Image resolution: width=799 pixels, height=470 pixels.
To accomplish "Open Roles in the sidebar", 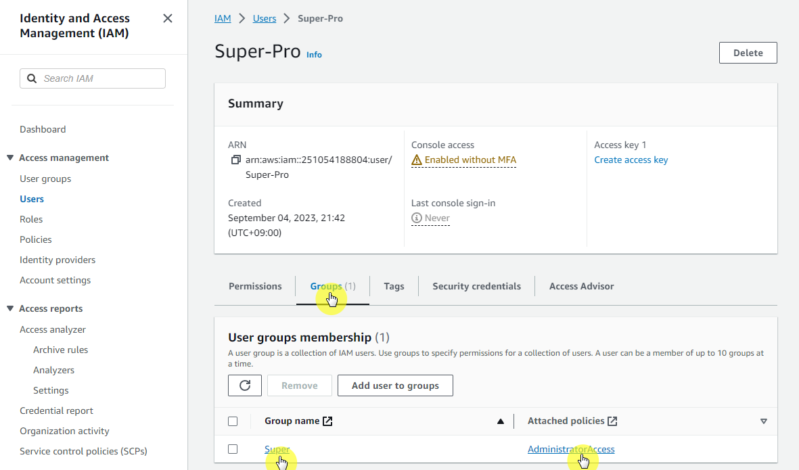I will pos(31,220).
